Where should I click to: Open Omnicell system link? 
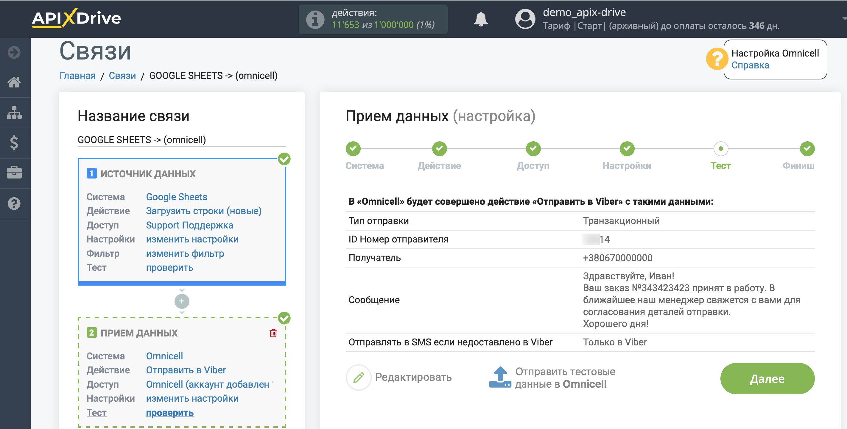(164, 356)
